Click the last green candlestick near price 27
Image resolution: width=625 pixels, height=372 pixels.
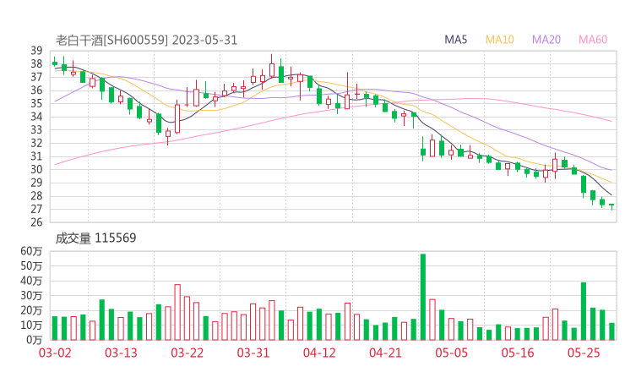(611, 206)
